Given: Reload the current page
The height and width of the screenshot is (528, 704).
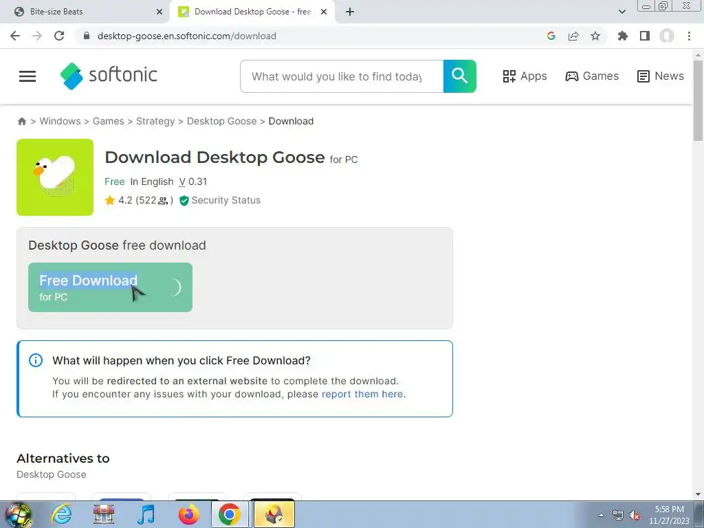Looking at the screenshot, I should pos(59,36).
